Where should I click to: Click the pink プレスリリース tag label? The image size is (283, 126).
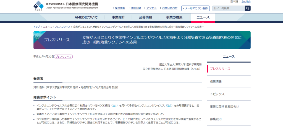(x=63, y=56)
